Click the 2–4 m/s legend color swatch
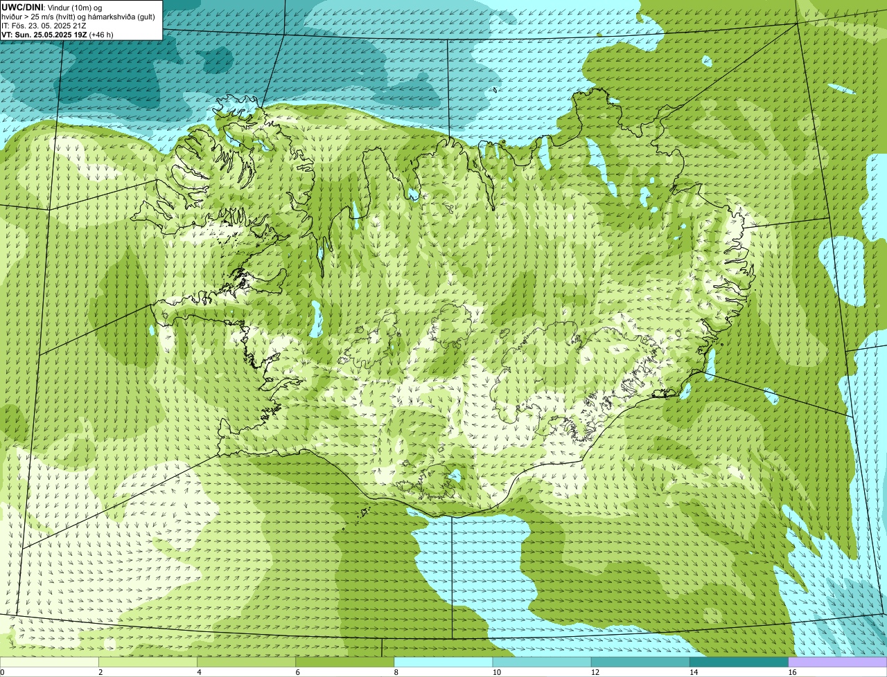The image size is (887, 677). click(148, 662)
